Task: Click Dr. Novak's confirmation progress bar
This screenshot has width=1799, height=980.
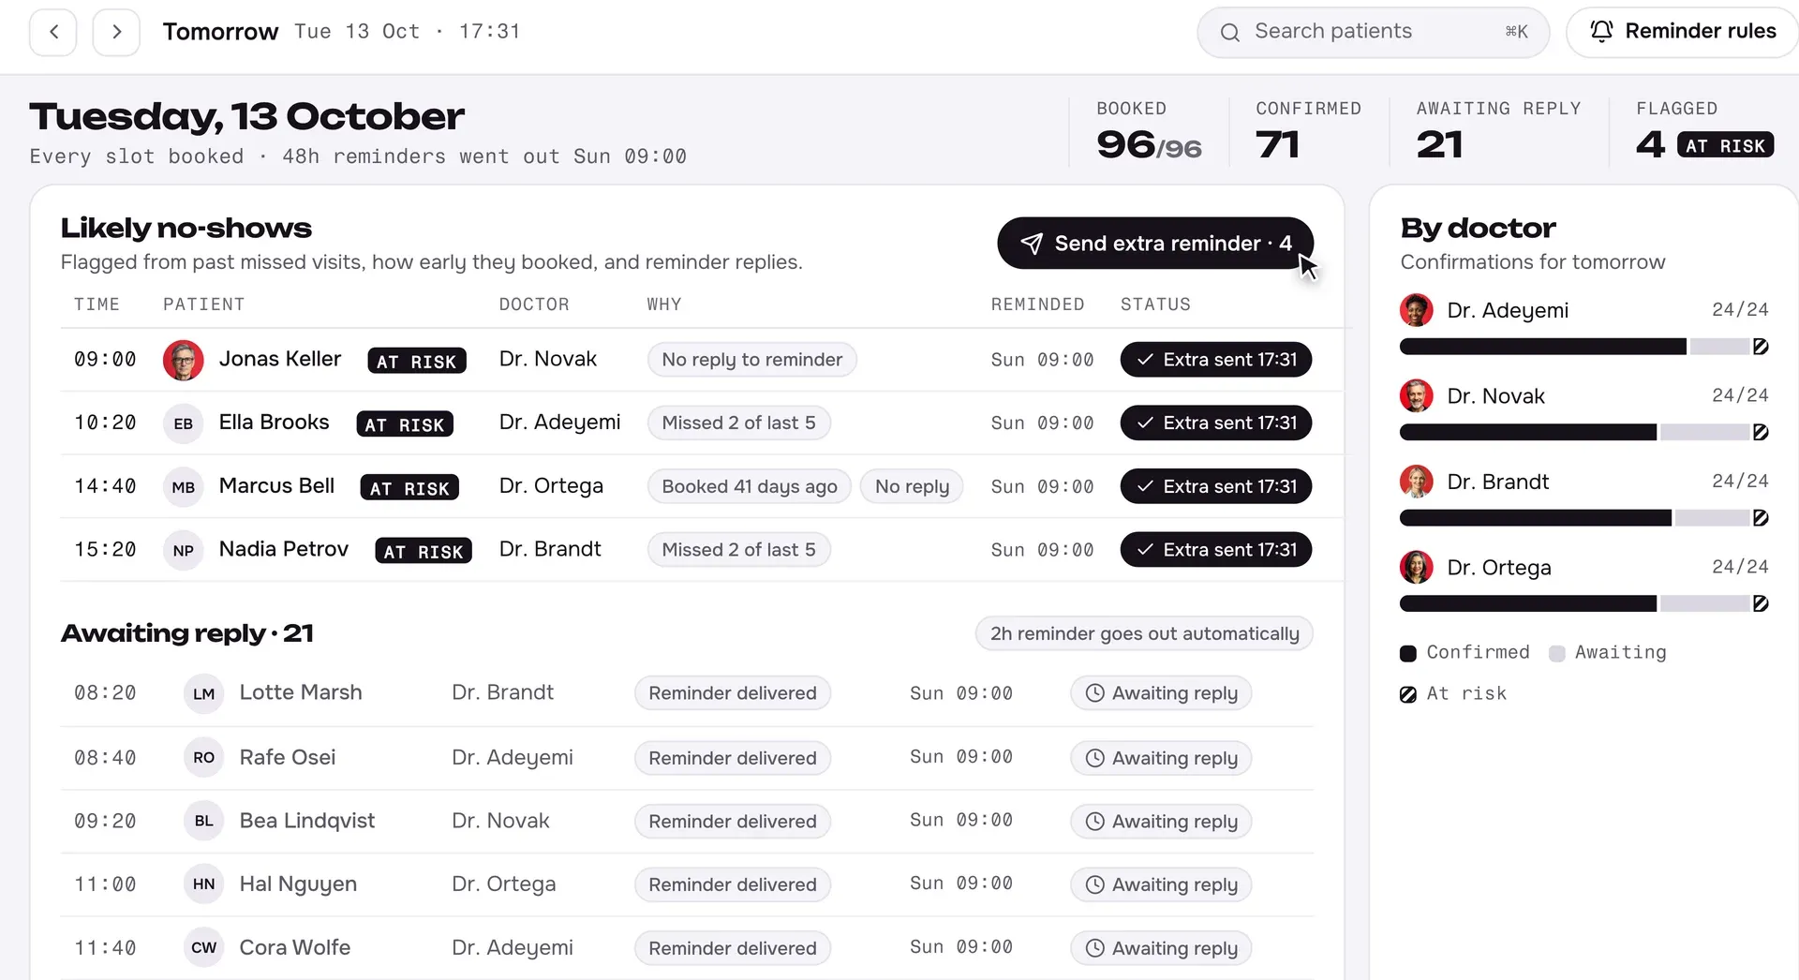Action: pos(1584,432)
